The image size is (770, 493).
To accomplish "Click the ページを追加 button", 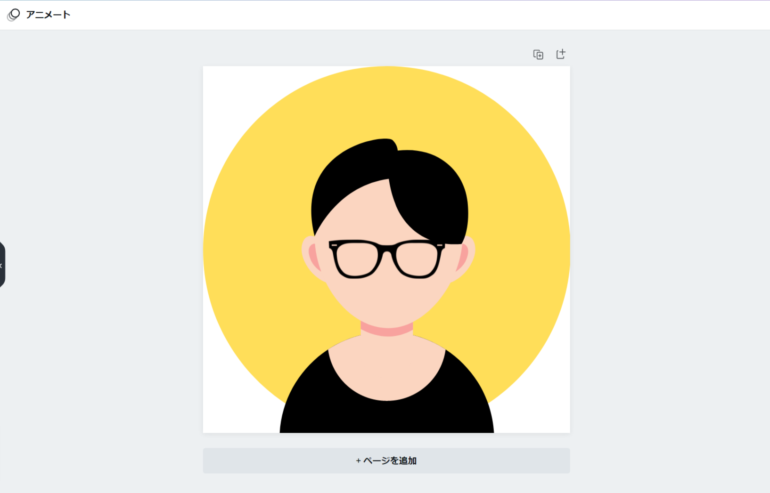I will pyautogui.click(x=386, y=461).
